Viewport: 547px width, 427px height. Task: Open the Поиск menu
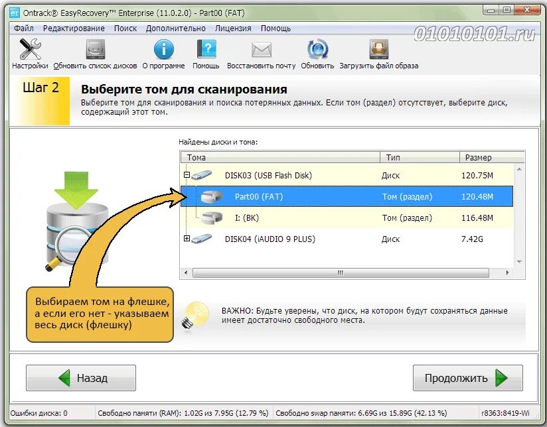(125, 29)
